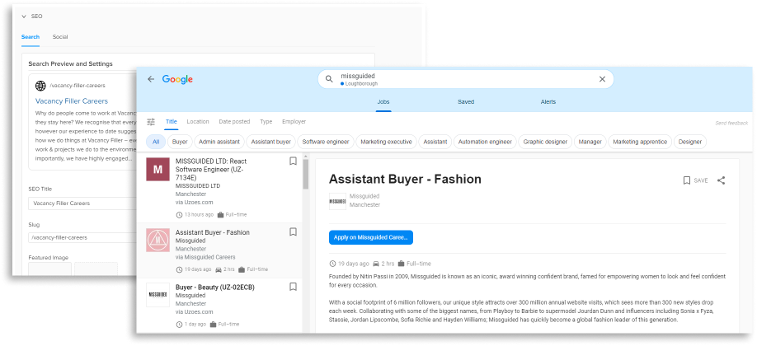Screen dimensions: 757x346
Task: Click the search magnifier icon
Action: pos(329,79)
